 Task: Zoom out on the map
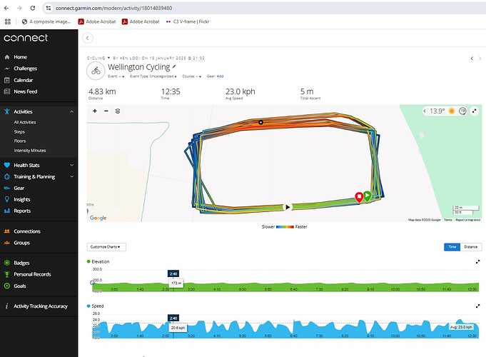106,111
